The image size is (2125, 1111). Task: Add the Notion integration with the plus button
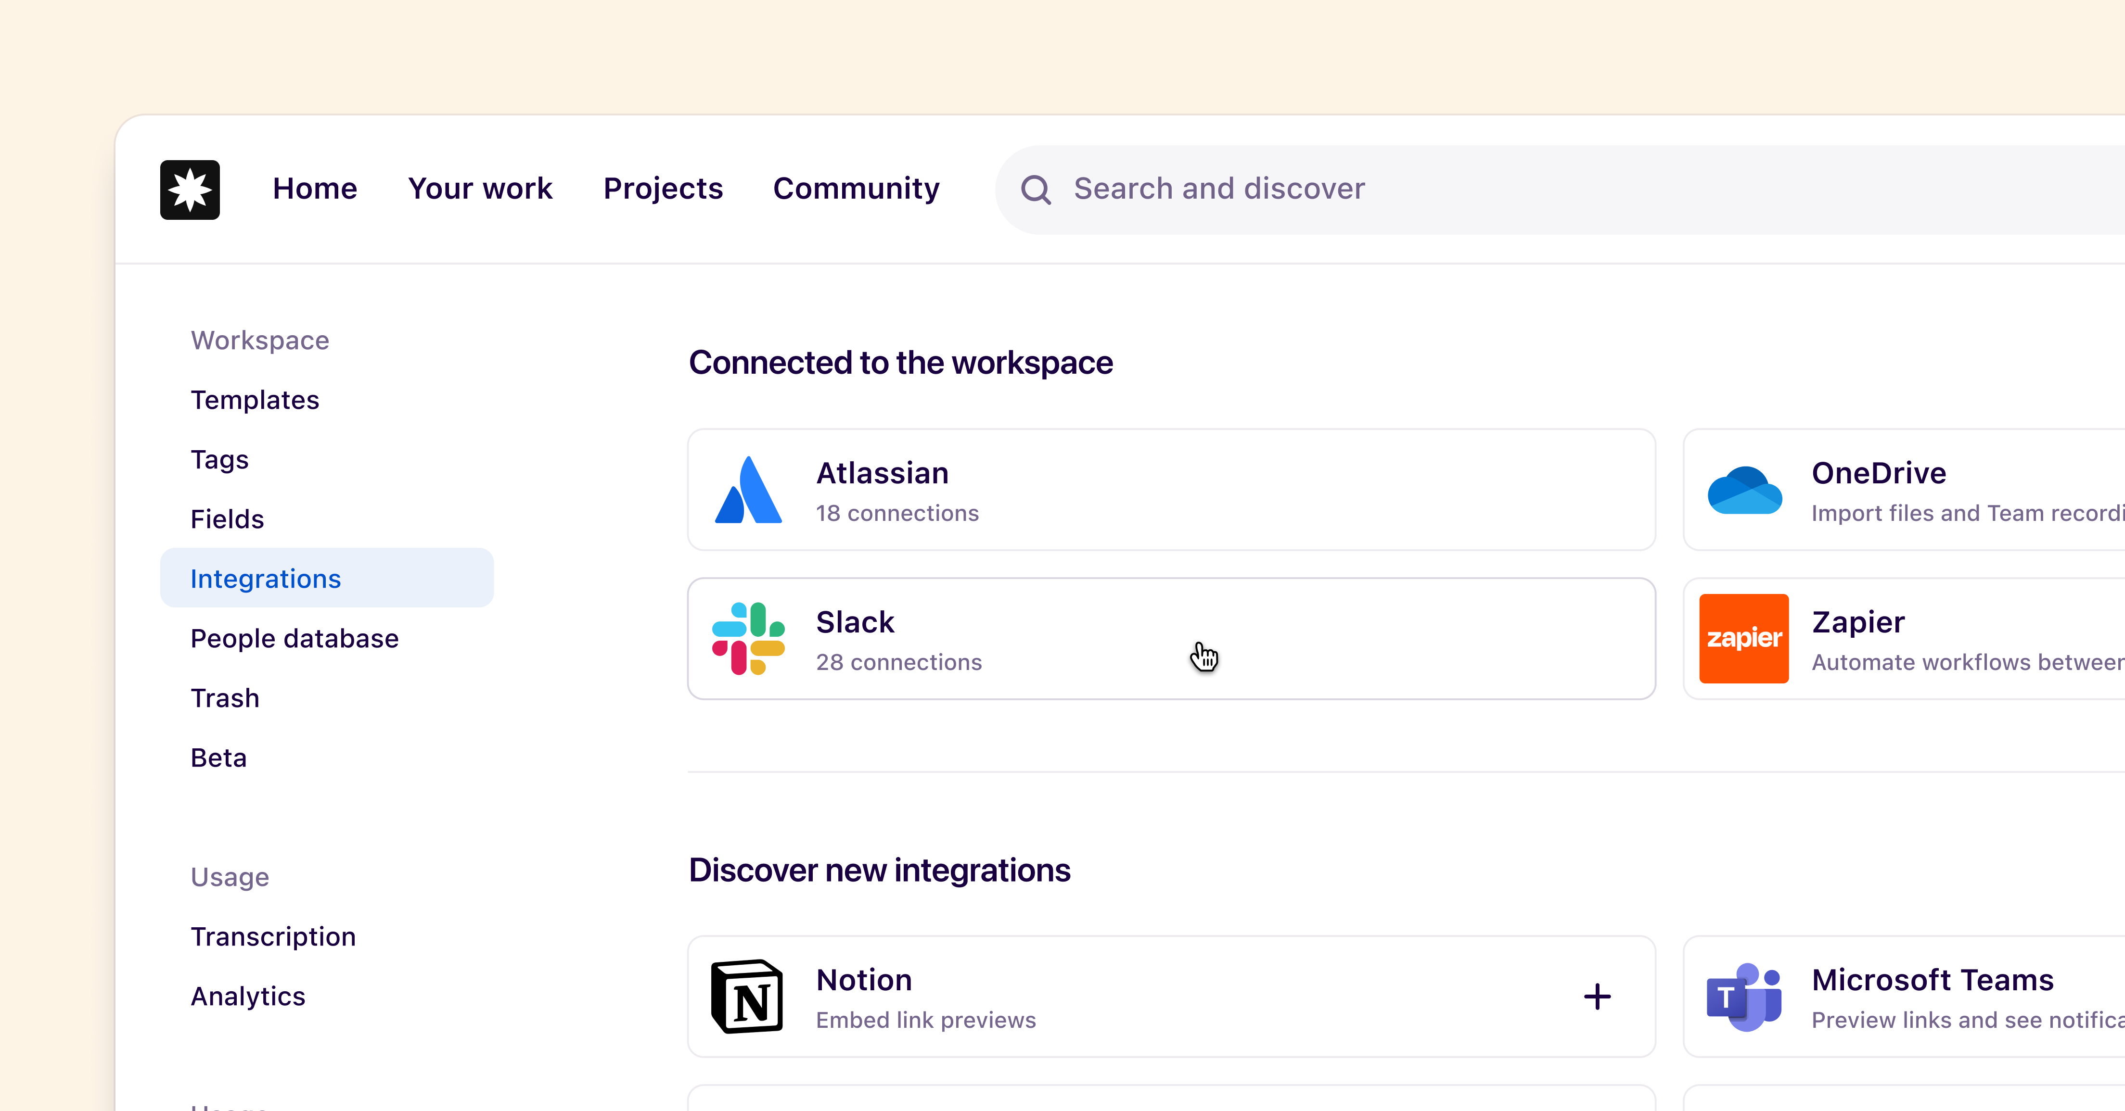pos(1597,997)
